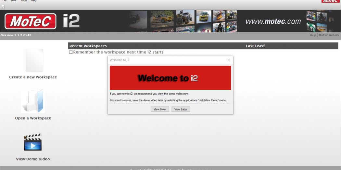The width and height of the screenshot is (341, 170).
Task: Click the Create a new Workspace label
Action: coord(33,77)
